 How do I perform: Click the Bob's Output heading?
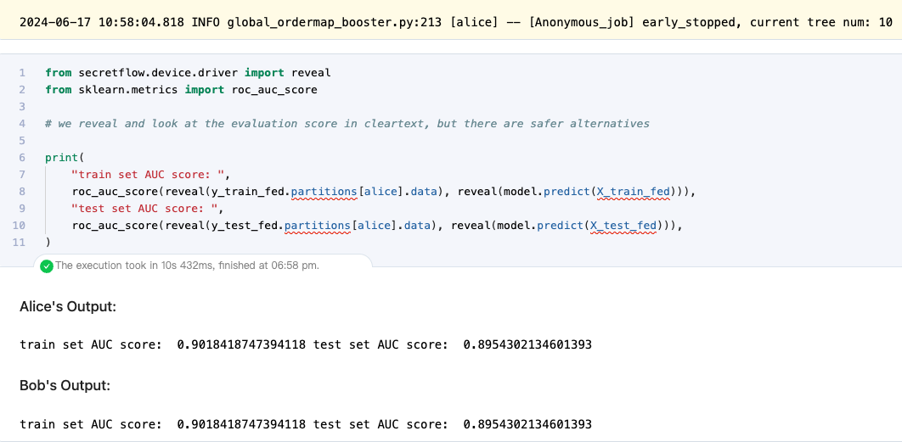(65, 386)
